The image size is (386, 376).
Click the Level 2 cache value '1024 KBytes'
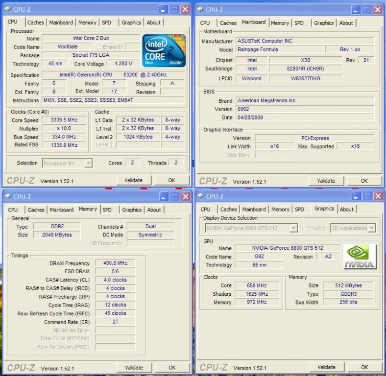pos(138,137)
